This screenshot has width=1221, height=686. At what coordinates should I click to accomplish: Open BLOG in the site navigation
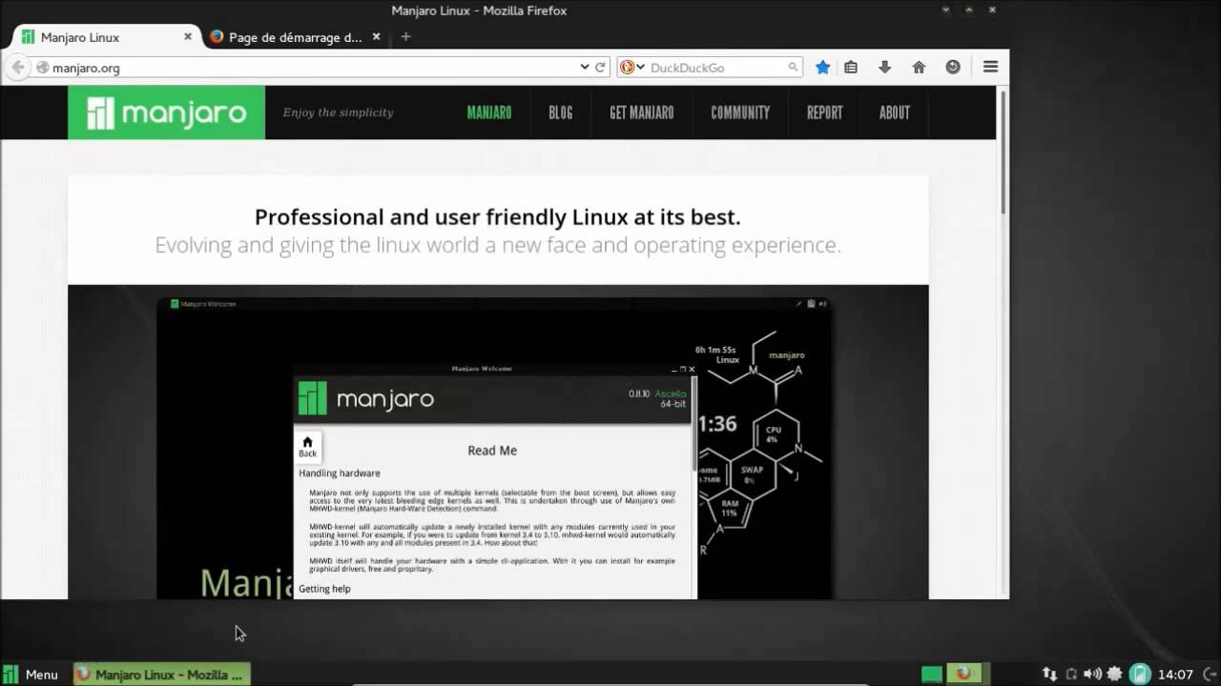(x=561, y=112)
